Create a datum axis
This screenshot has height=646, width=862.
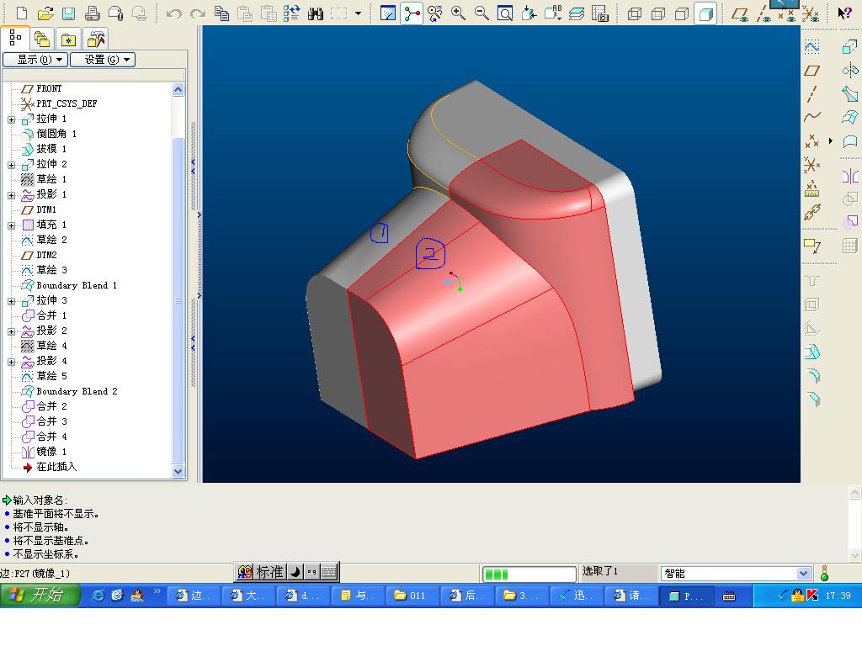pos(812,94)
